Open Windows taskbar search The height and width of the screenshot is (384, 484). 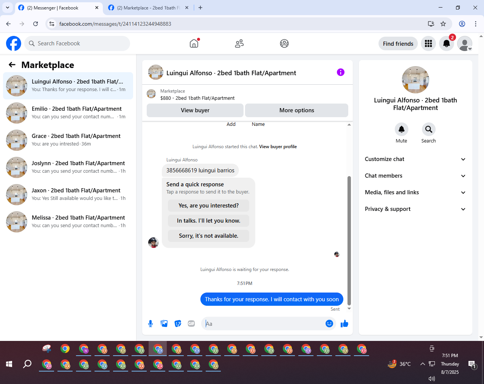(x=27, y=364)
